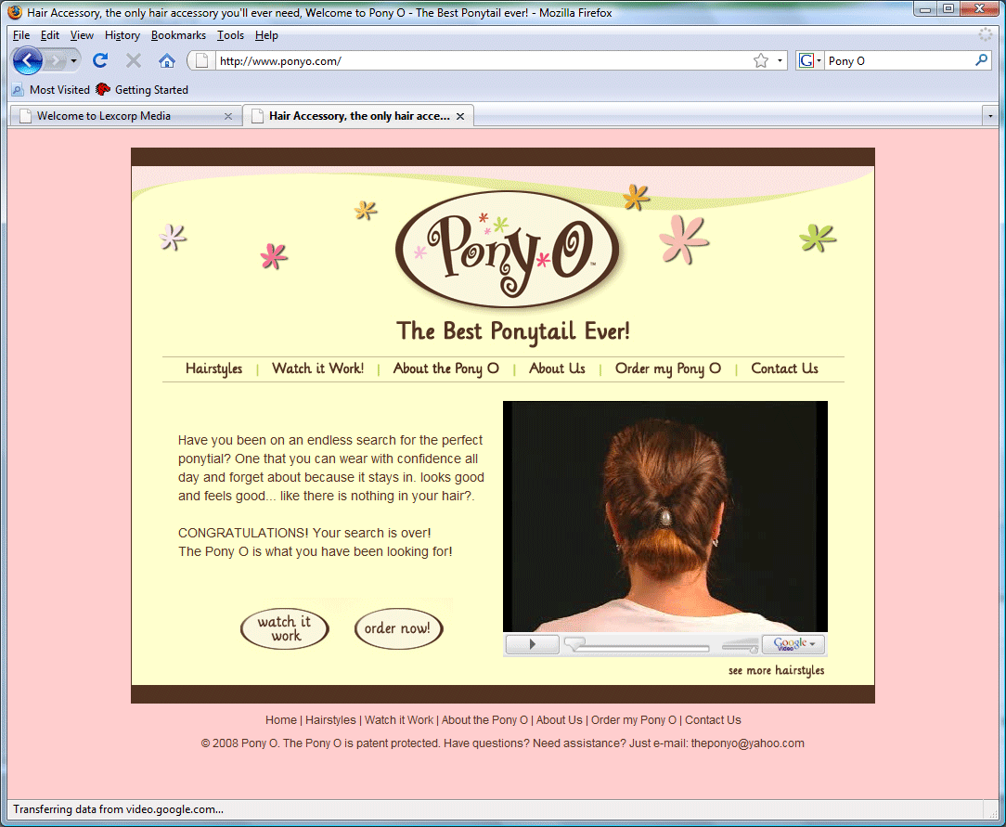
Task: Switch to the Welcome to Lexcorp Media tab
Action: click(125, 116)
